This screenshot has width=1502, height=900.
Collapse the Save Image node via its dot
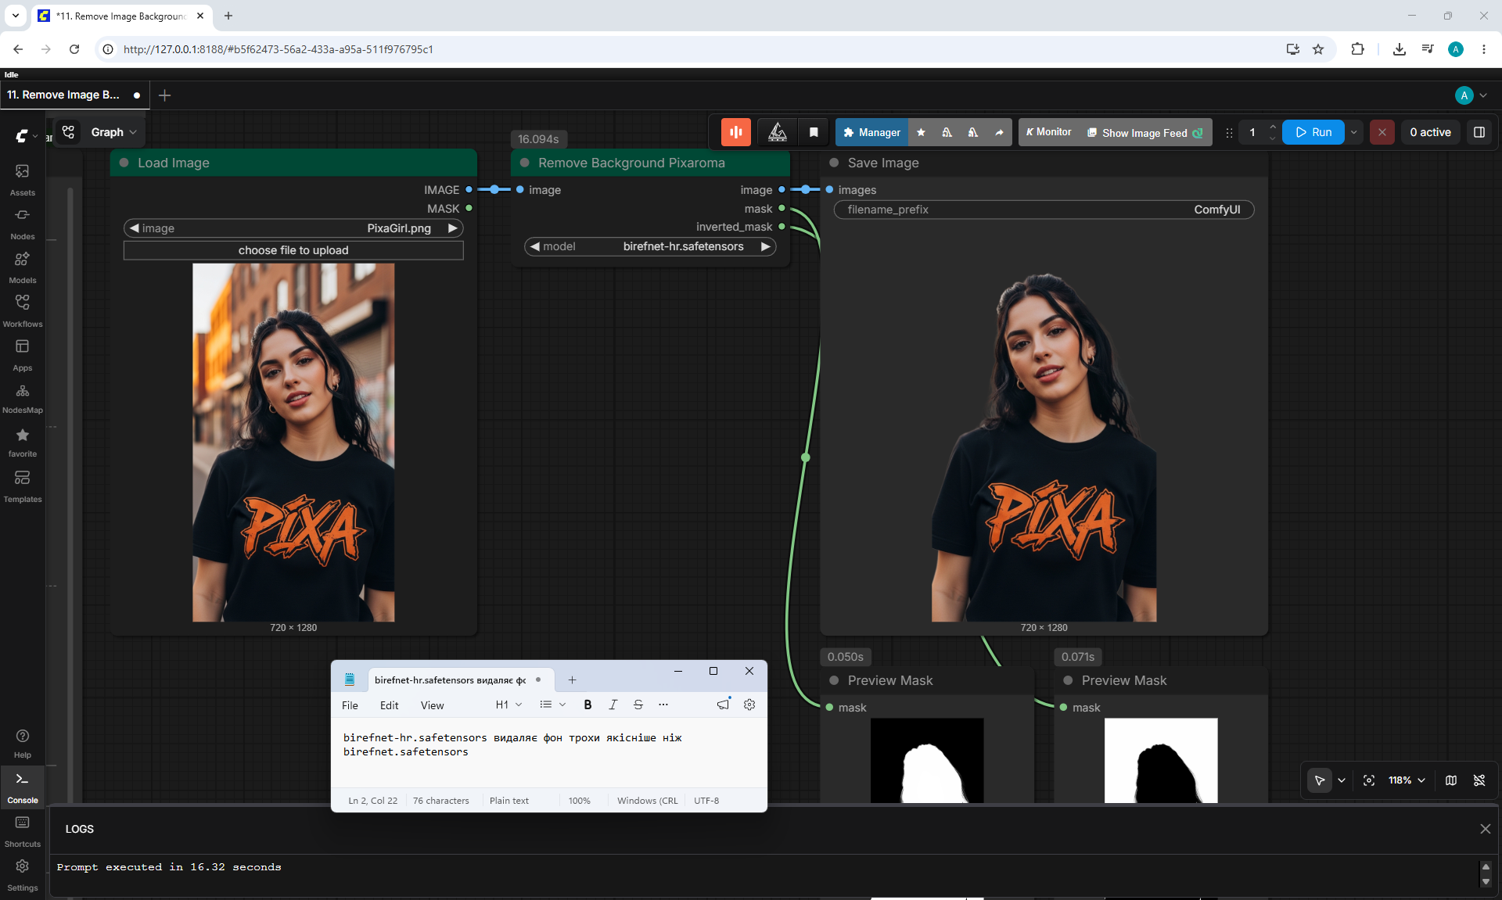(x=834, y=163)
